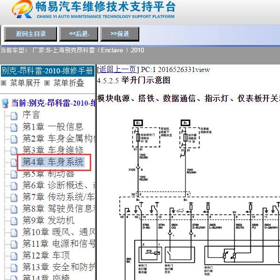Select the root node 当前:别克-昂科雷-2010
Image resolution: width=280 pixels, height=280 pixels.
click(53, 103)
